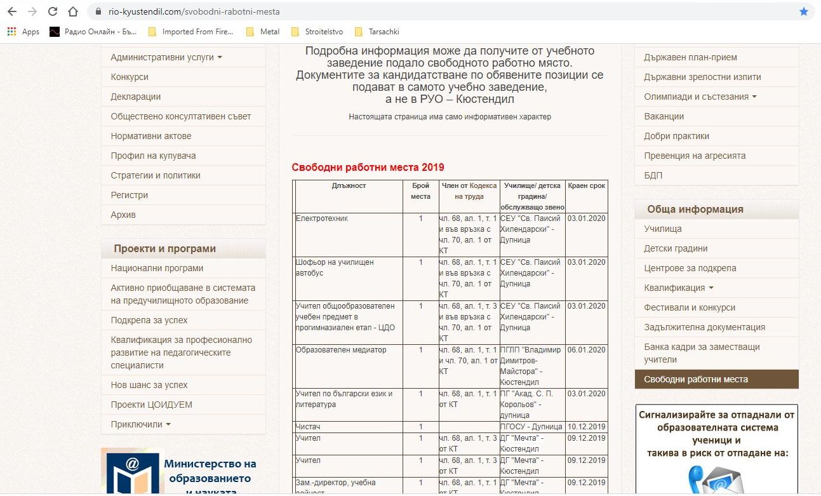The image size is (821, 496).
Task: Open the Metal bookmark folder
Action: [x=262, y=32]
